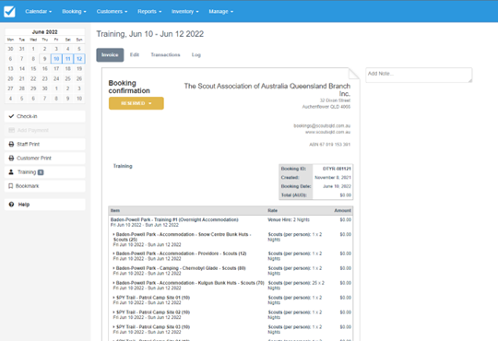Click the Add Payment card icon
This screenshot has height=341, width=498.
tap(11, 130)
